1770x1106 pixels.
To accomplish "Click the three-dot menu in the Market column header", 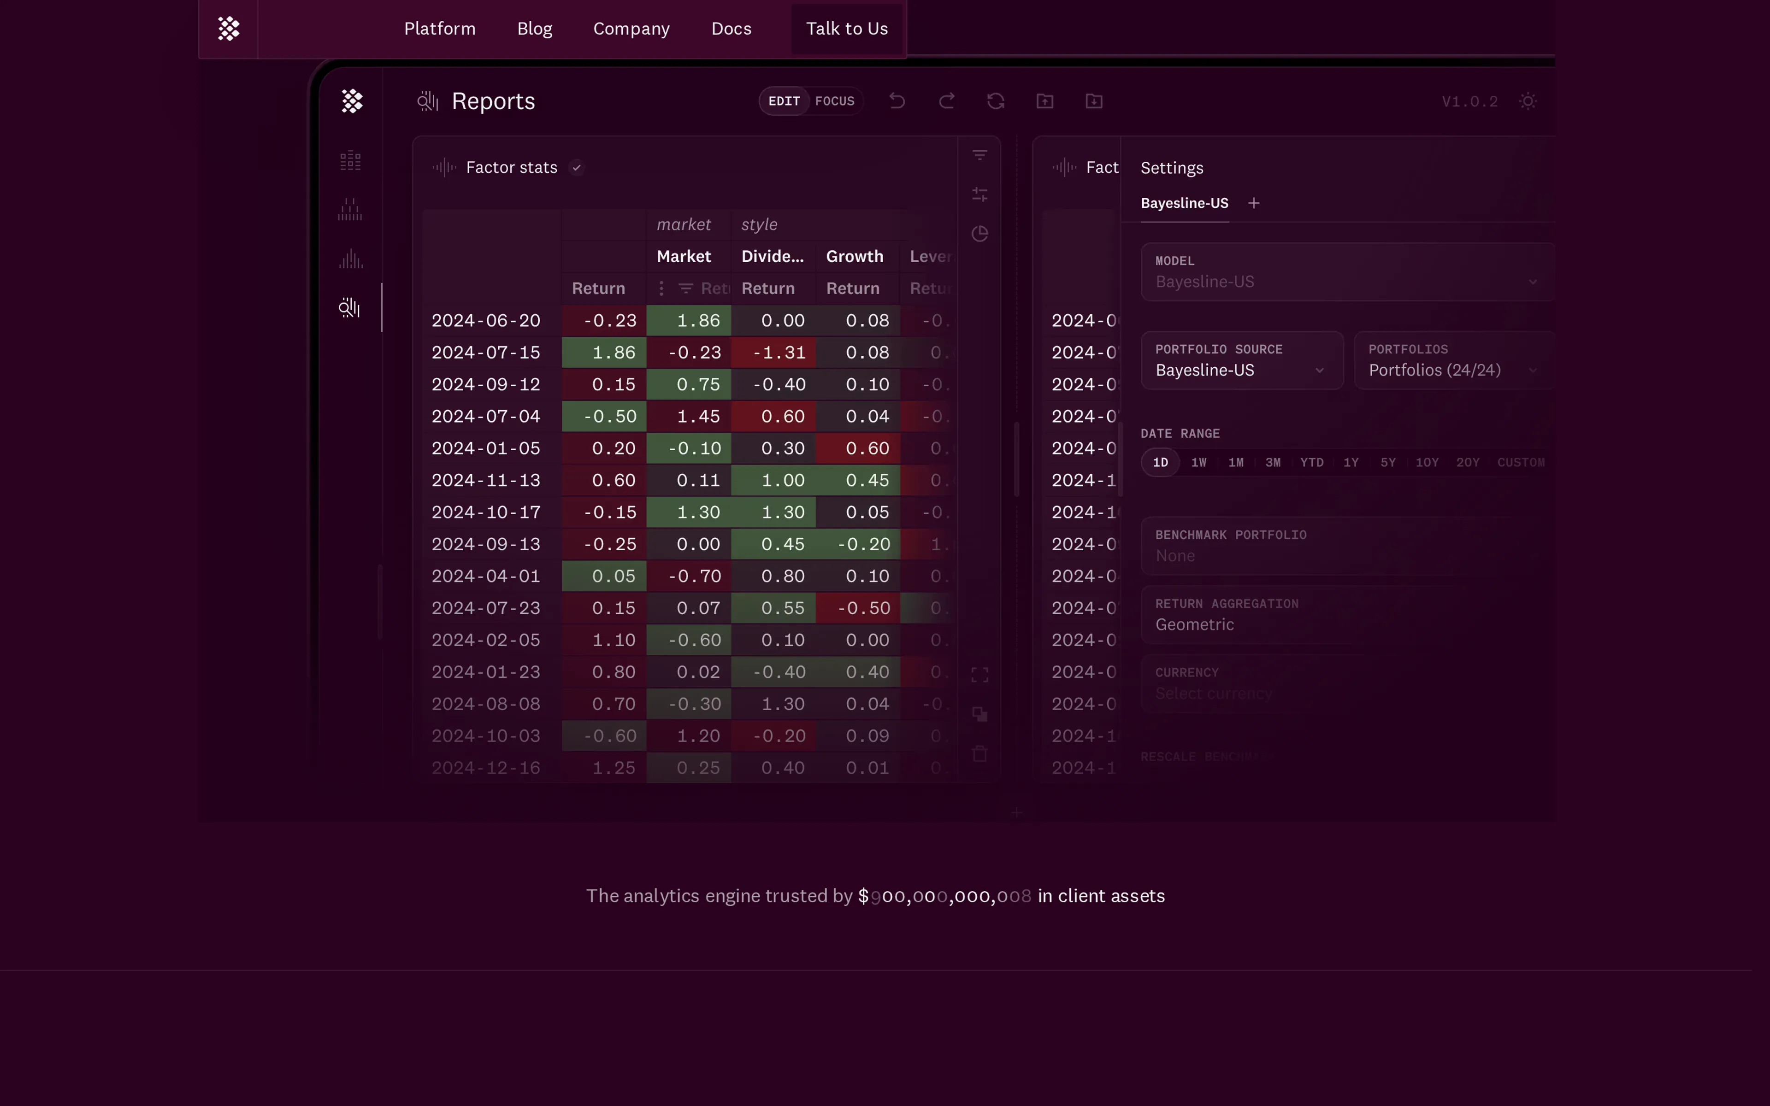I will (661, 288).
